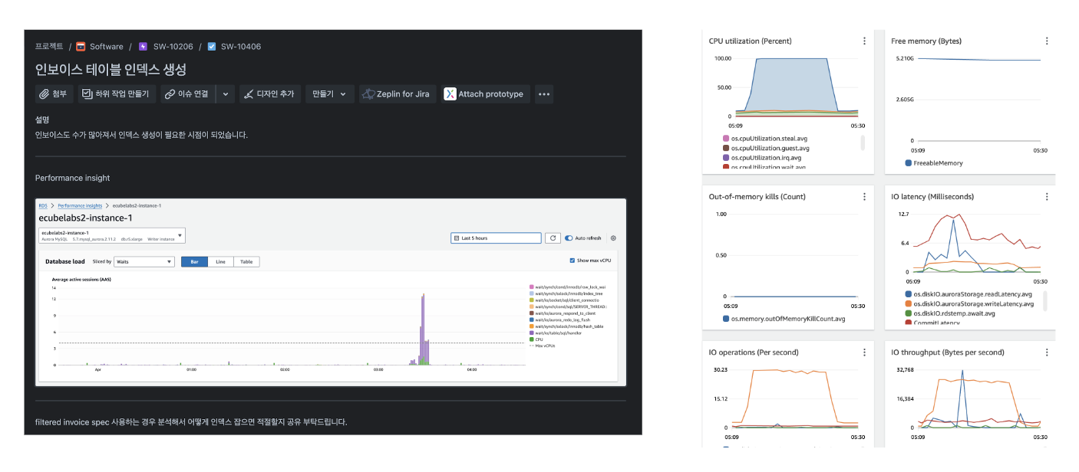The height and width of the screenshot is (472, 1079).
Task: Click the settings gear in Performance Insights
Action: [x=613, y=238]
